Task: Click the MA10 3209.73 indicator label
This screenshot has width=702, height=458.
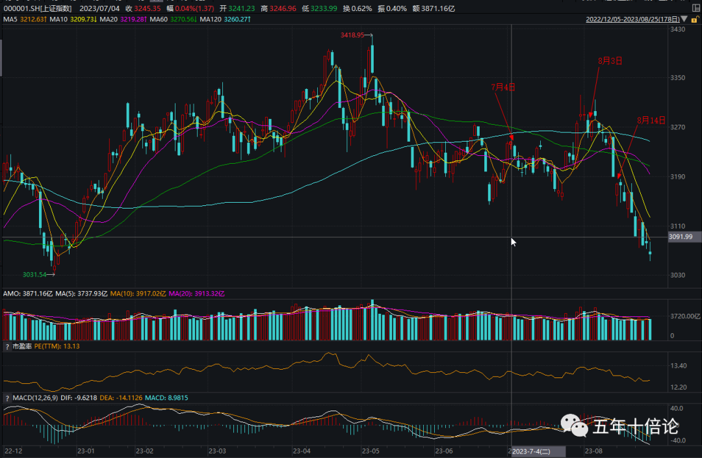Action: pos(73,19)
